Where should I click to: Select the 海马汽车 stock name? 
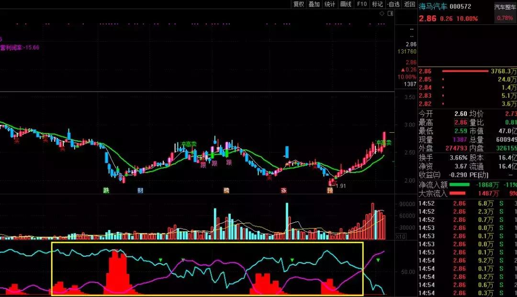click(x=433, y=6)
